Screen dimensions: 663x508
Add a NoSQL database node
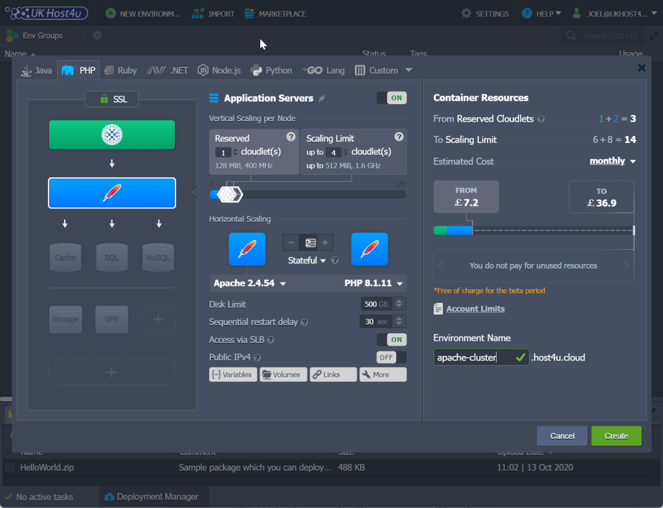[158, 258]
